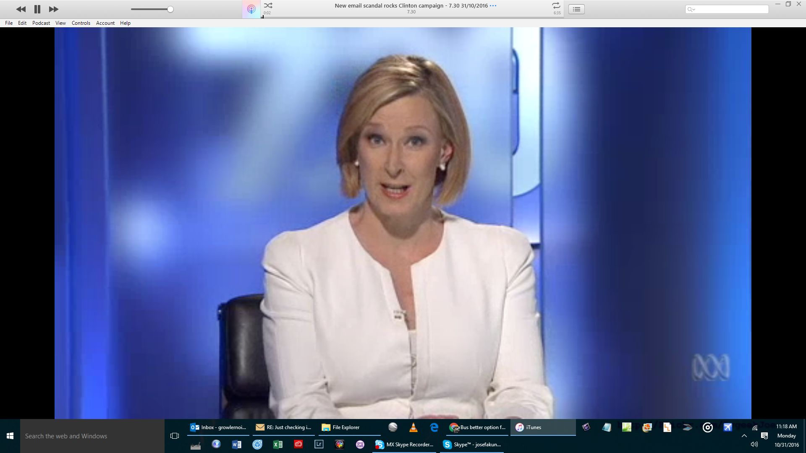Open the Windows Task View icon

[175, 436]
